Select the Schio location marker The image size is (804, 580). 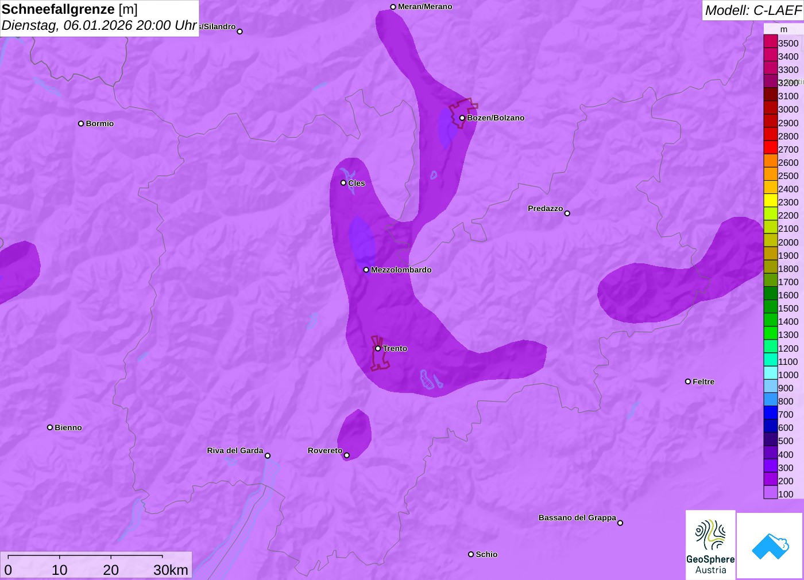click(x=471, y=554)
